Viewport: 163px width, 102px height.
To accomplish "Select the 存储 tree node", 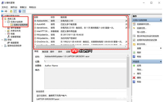I will [x=9, y=40].
